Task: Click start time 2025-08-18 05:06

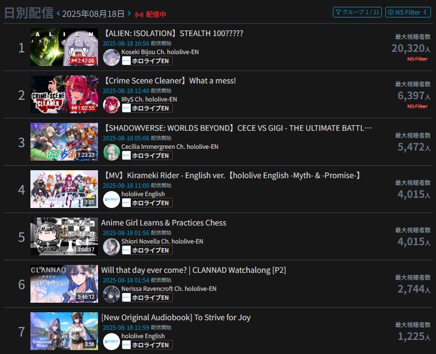Action: [126, 138]
